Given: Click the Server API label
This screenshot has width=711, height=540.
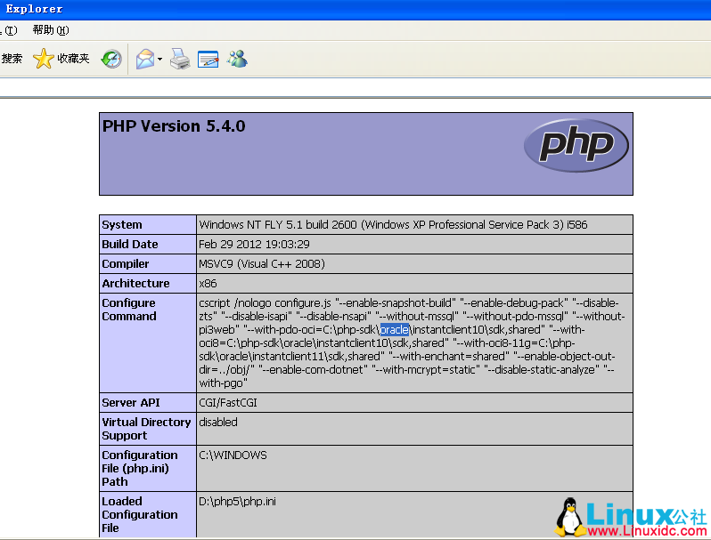Looking at the screenshot, I should [x=131, y=402].
